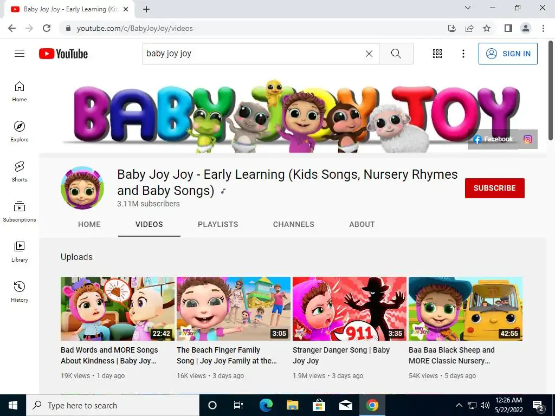Open the ABOUT channel tab
555x416 pixels.
362,224
